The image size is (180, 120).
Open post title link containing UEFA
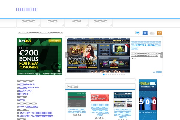[x=123, y=113]
